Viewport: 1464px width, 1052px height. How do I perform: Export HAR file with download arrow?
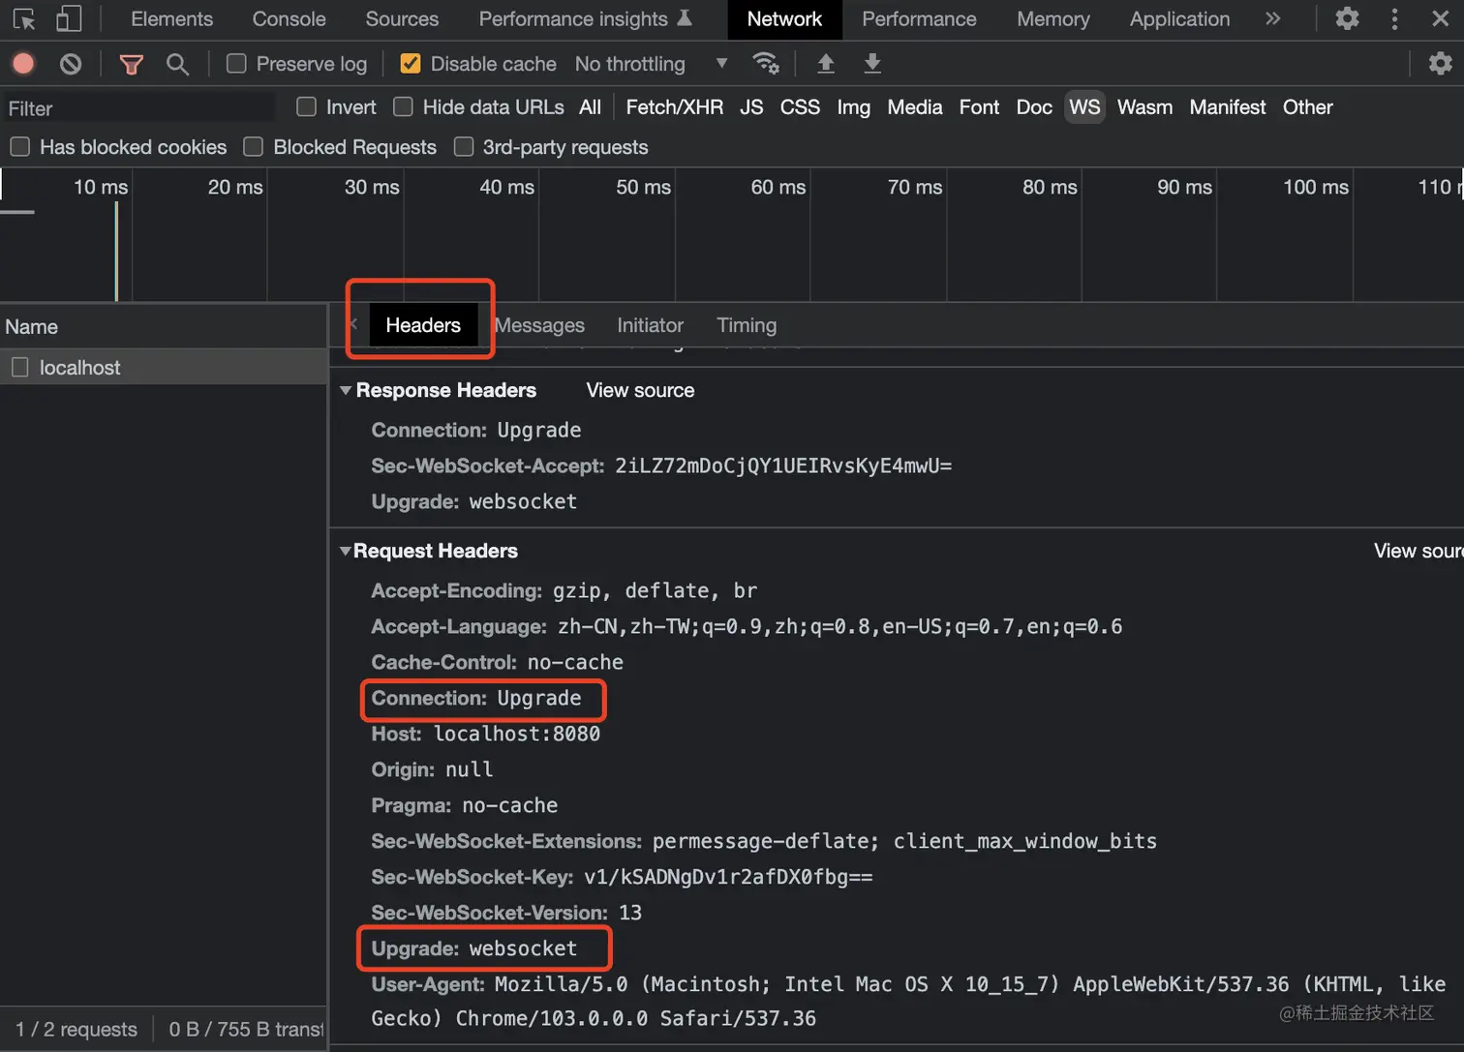872,63
